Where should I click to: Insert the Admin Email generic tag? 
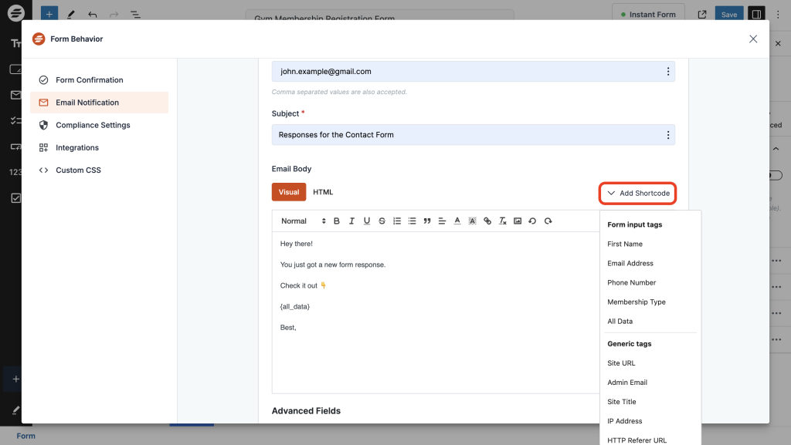click(x=627, y=383)
